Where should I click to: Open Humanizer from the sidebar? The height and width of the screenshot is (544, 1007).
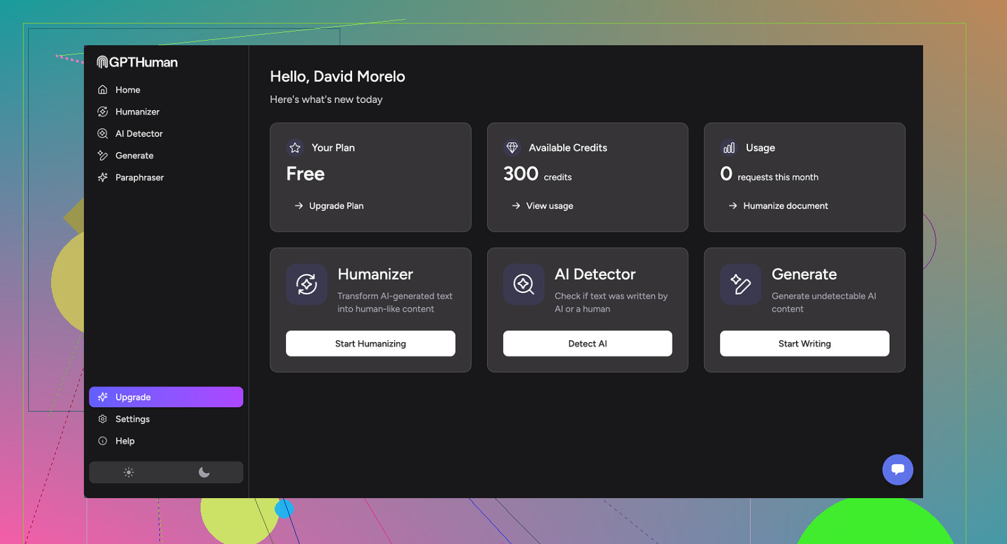click(137, 112)
